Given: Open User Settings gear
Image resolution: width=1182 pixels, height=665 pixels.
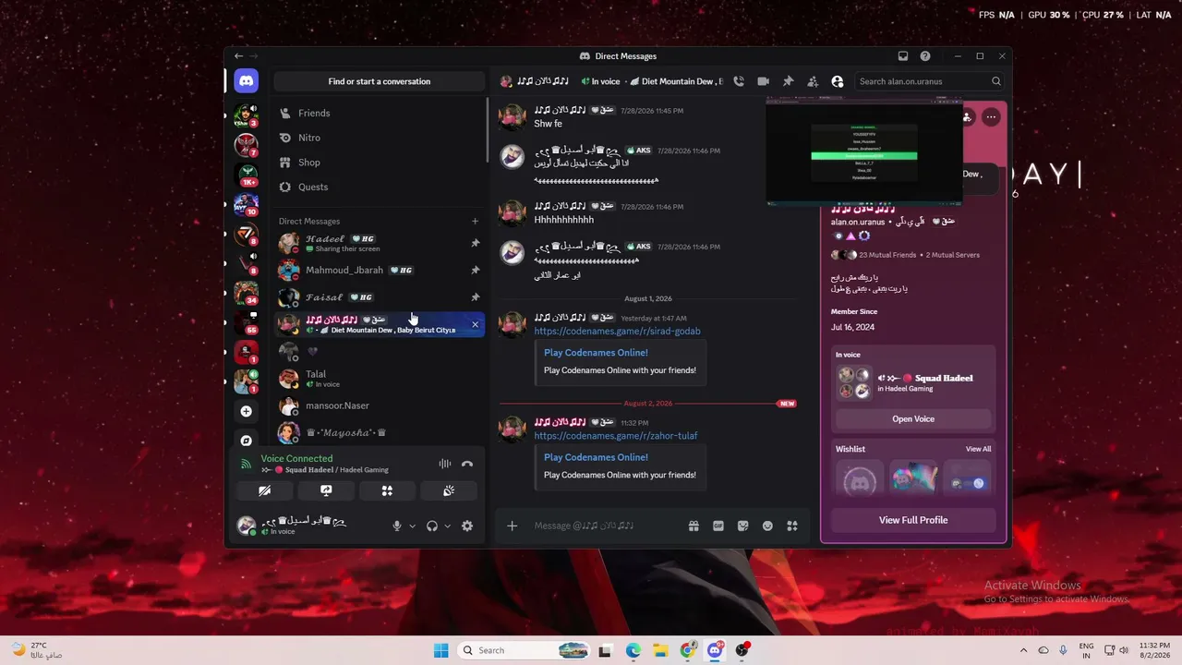Looking at the screenshot, I should [x=467, y=526].
